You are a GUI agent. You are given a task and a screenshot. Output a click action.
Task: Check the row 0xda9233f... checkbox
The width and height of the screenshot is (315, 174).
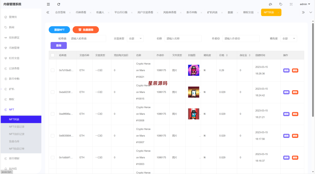click(53, 92)
